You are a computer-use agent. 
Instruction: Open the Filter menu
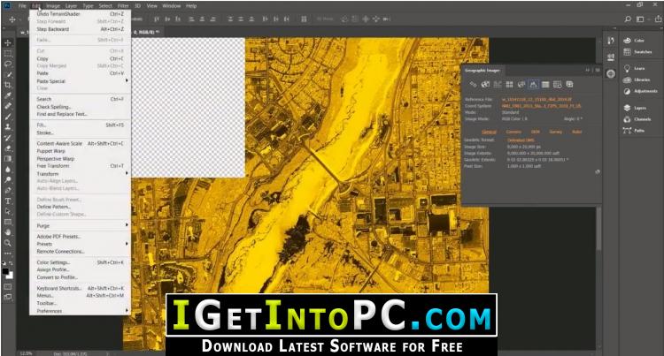coord(123,6)
